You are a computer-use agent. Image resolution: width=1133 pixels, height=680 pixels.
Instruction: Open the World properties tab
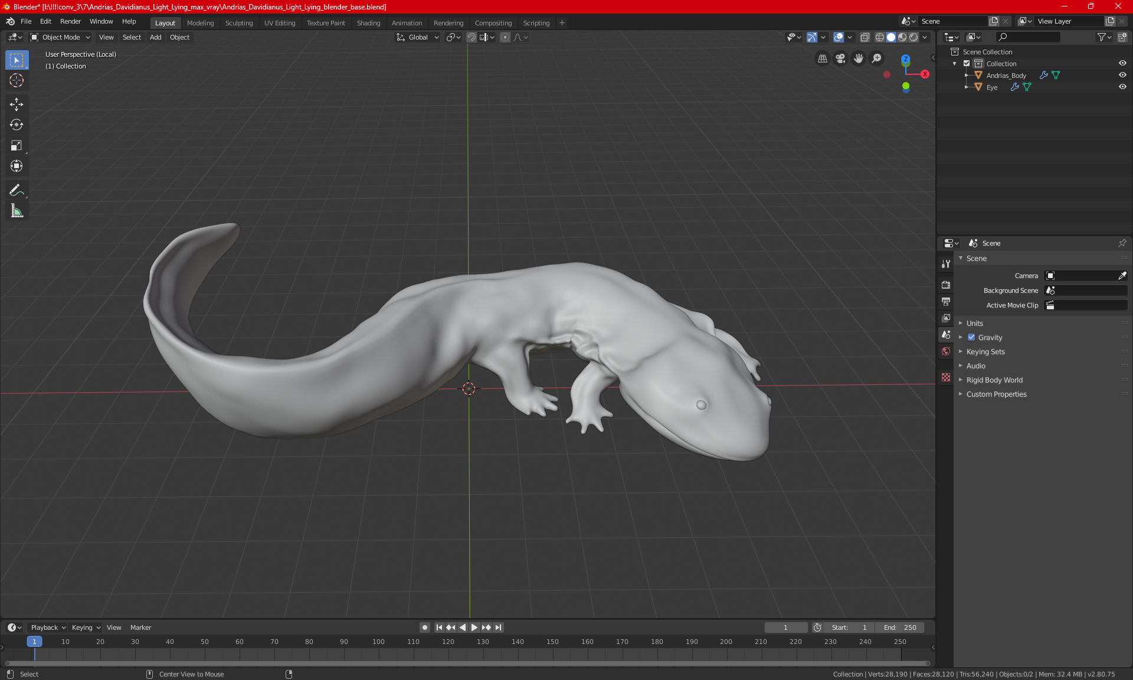pos(946,351)
